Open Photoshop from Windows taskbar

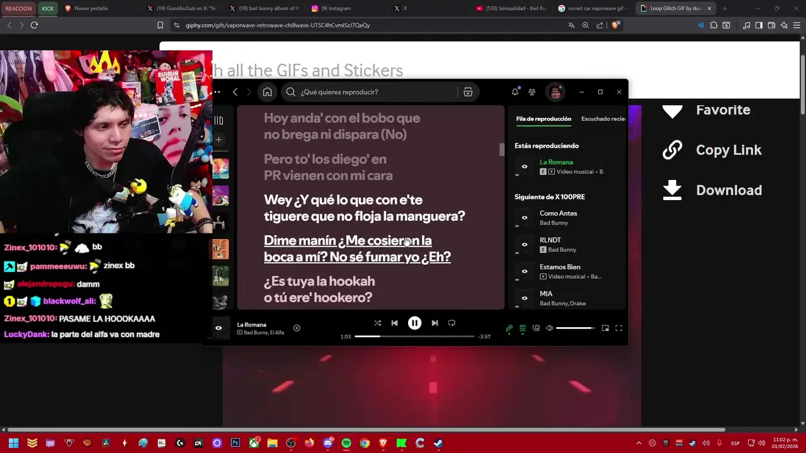point(236,443)
